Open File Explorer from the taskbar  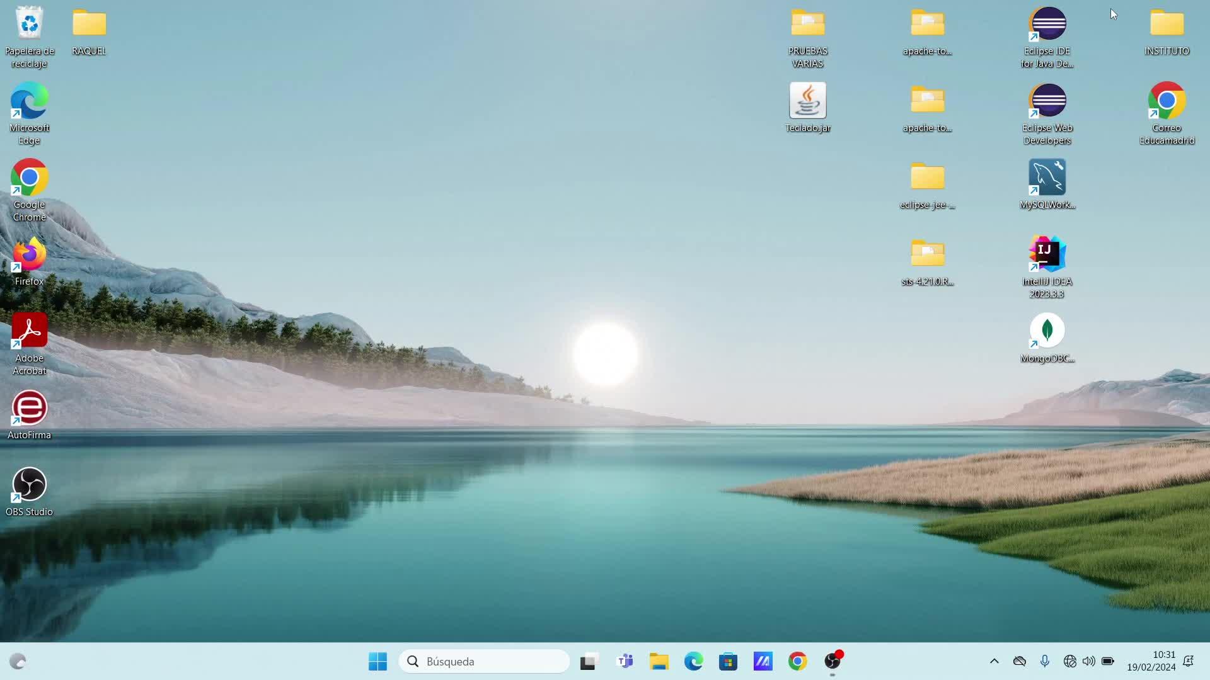point(659,661)
